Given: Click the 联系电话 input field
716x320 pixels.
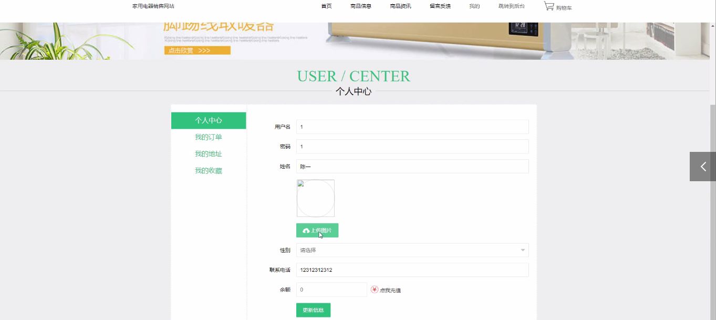Looking at the screenshot, I should tap(412, 270).
